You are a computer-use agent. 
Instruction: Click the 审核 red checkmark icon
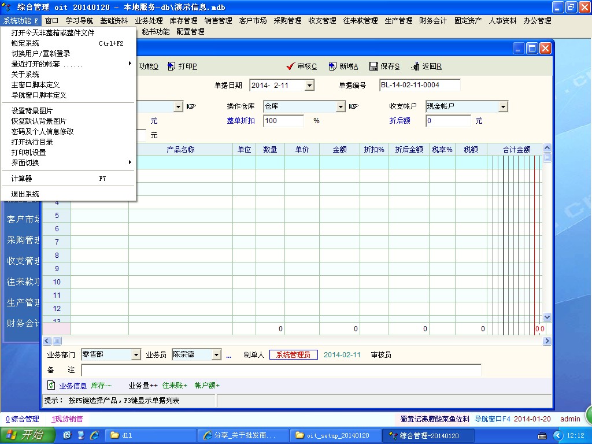click(x=290, y=66)
